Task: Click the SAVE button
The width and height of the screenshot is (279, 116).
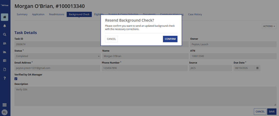Action: pyautogui.click(x=272, y=112)
